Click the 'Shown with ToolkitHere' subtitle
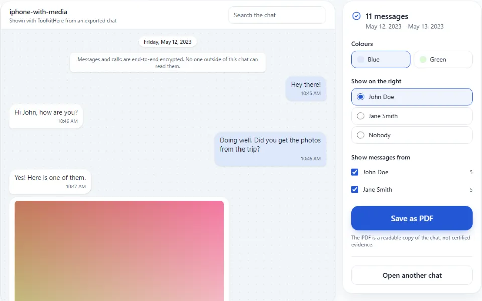The width and height of the screenshot is (482, 301). coord(63,21)
